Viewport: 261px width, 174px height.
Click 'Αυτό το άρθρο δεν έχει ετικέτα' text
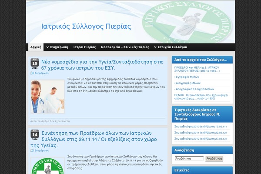pos(50,121)
